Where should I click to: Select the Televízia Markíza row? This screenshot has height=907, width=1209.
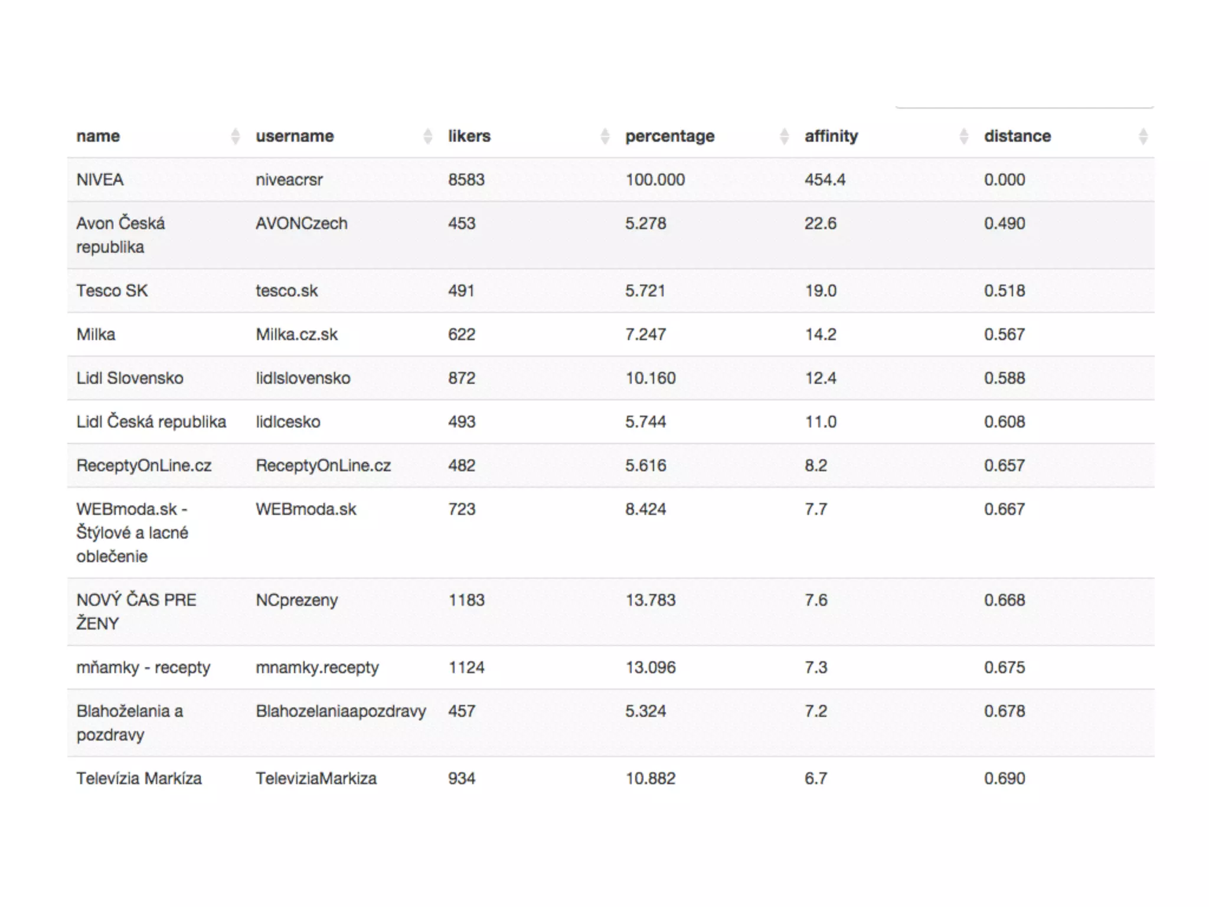(610, 778)
